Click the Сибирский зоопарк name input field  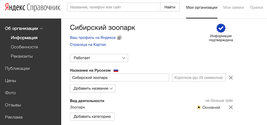tap(119, 77)
